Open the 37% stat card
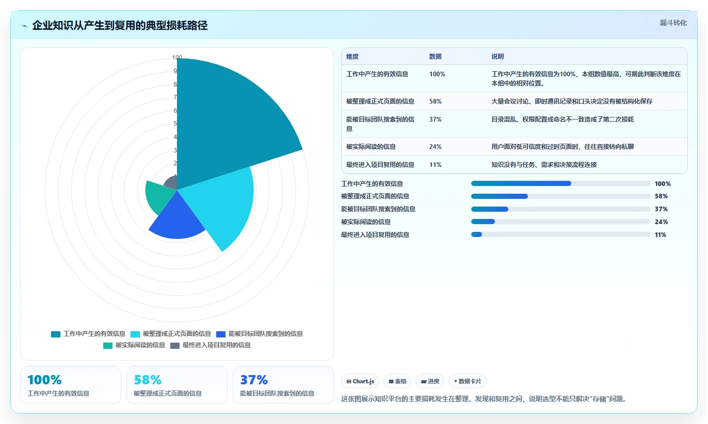 pyautogui.click(x=283, y=385)
